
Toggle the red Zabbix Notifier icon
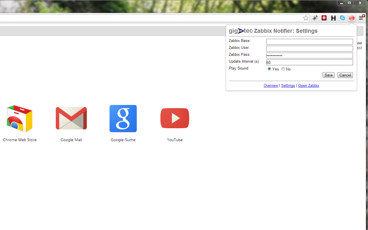click(352, 18)
